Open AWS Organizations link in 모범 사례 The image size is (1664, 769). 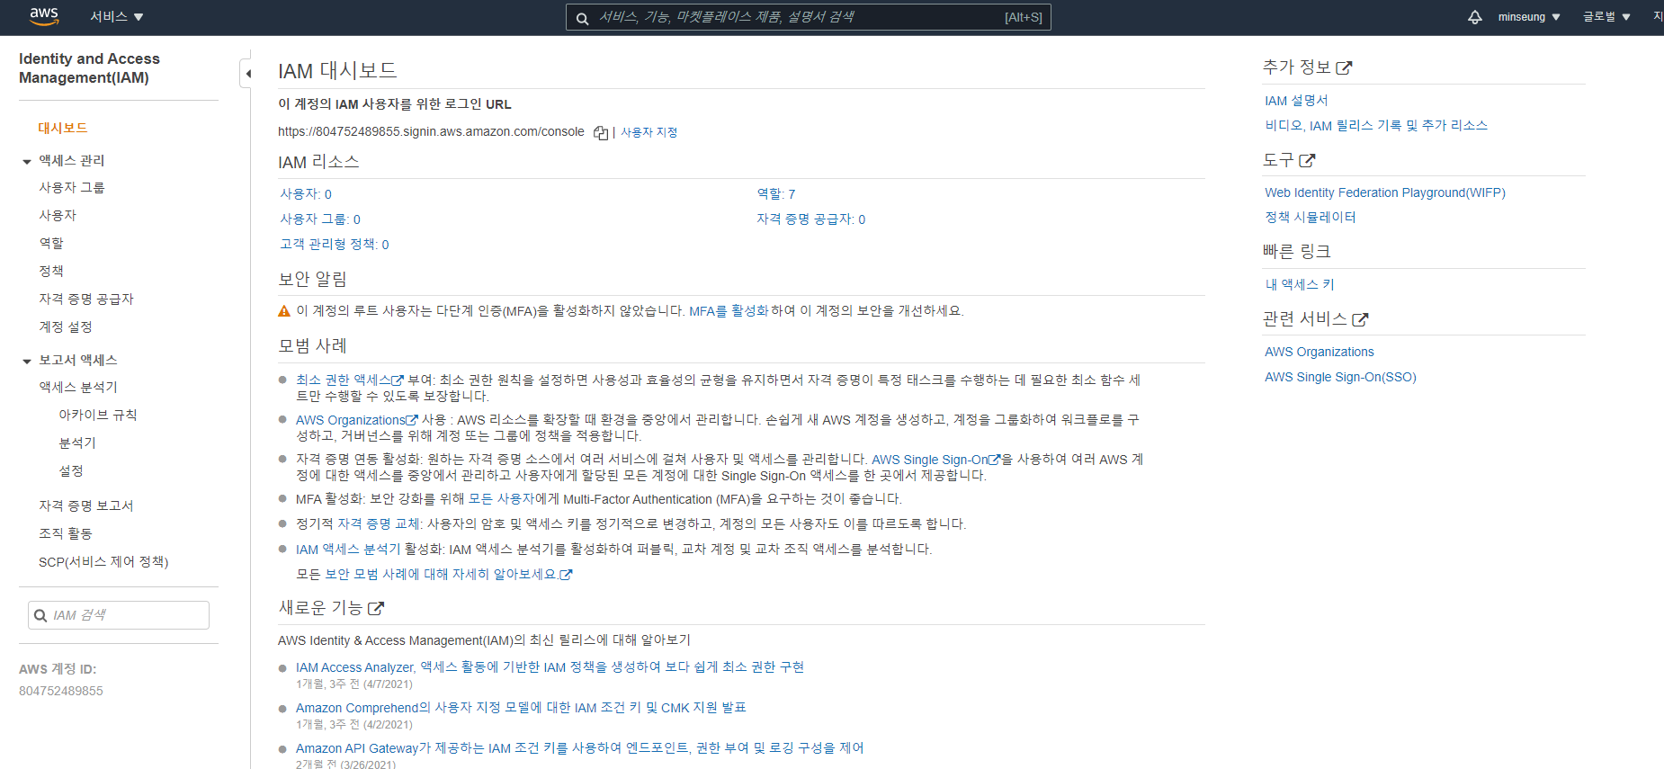tap(357, 420)
